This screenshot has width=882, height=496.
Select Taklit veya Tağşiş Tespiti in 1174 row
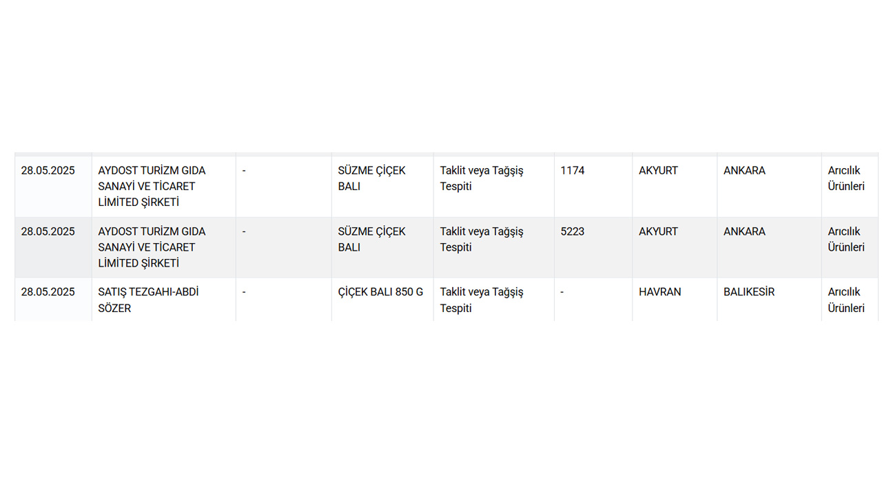[x=482, y=178]
